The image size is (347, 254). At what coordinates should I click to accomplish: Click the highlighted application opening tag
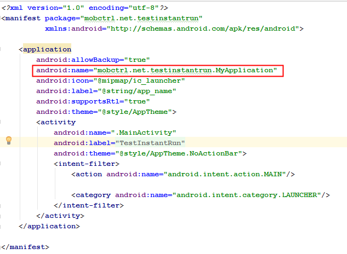(x=45, y=49)
